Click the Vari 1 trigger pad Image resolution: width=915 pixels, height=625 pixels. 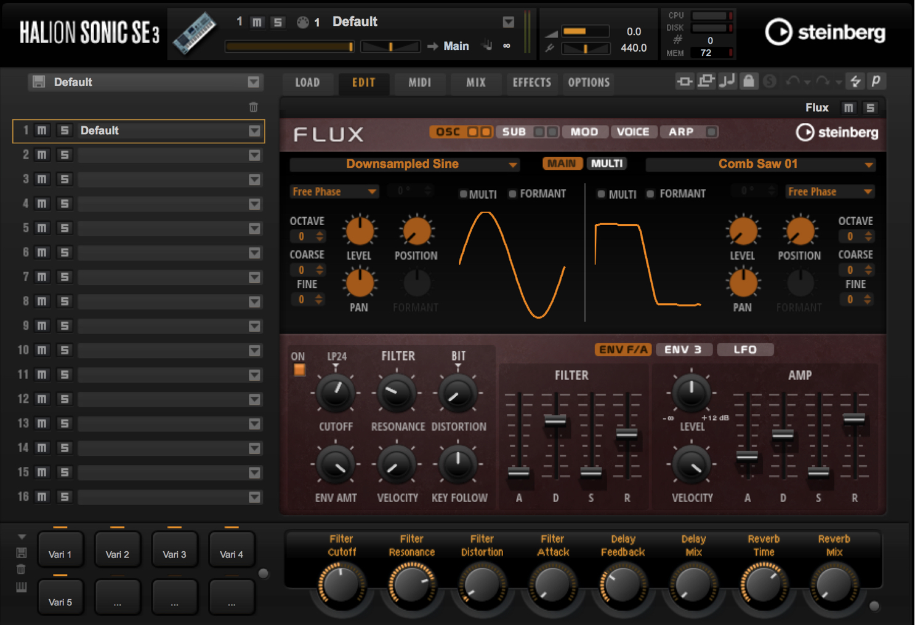tap(60, 549)
